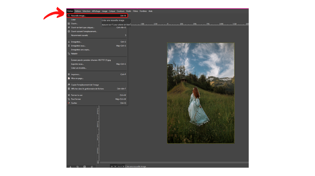
Task: Click the vertical ruler beside the canvas
Action: point(98,133)
